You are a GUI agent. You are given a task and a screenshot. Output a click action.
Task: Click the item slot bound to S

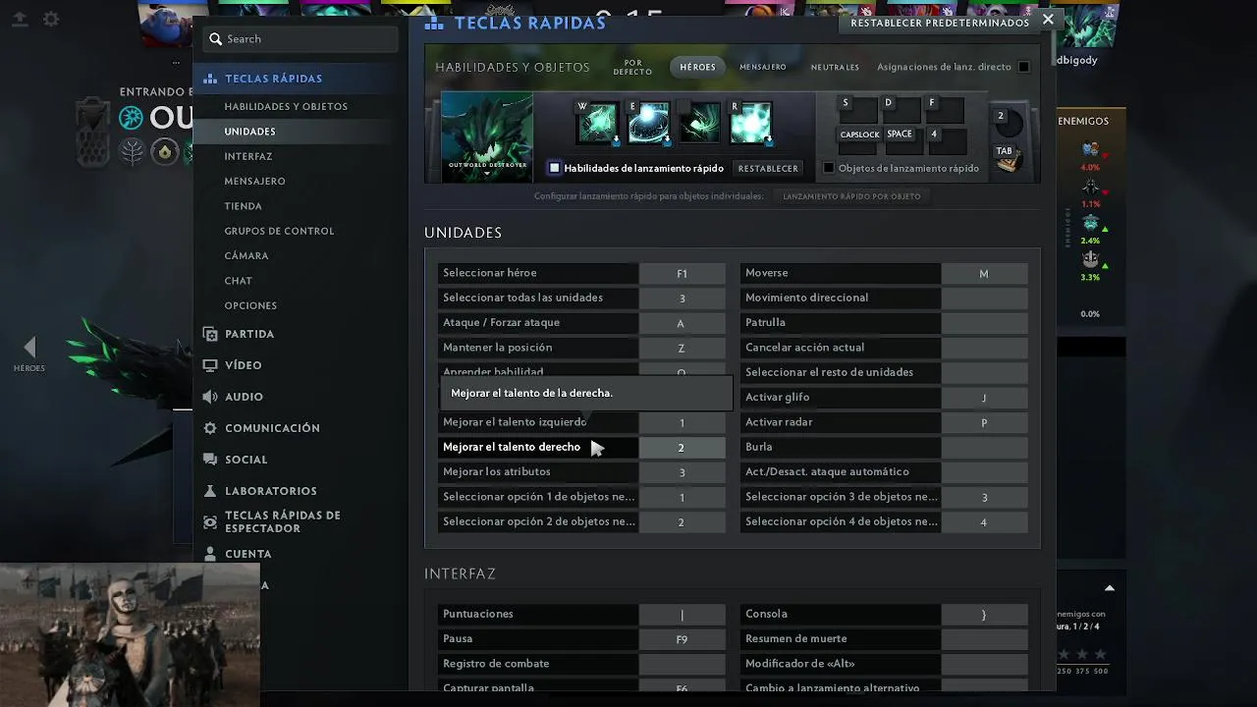point(858,109)
